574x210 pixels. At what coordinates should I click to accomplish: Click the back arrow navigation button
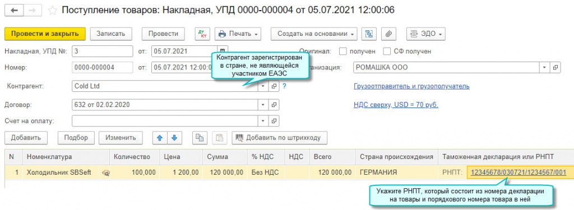(14, 10)
